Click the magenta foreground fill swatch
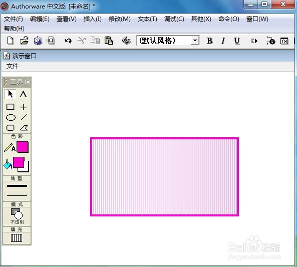This screenshot has width=297, height=267. coord(19,162)
